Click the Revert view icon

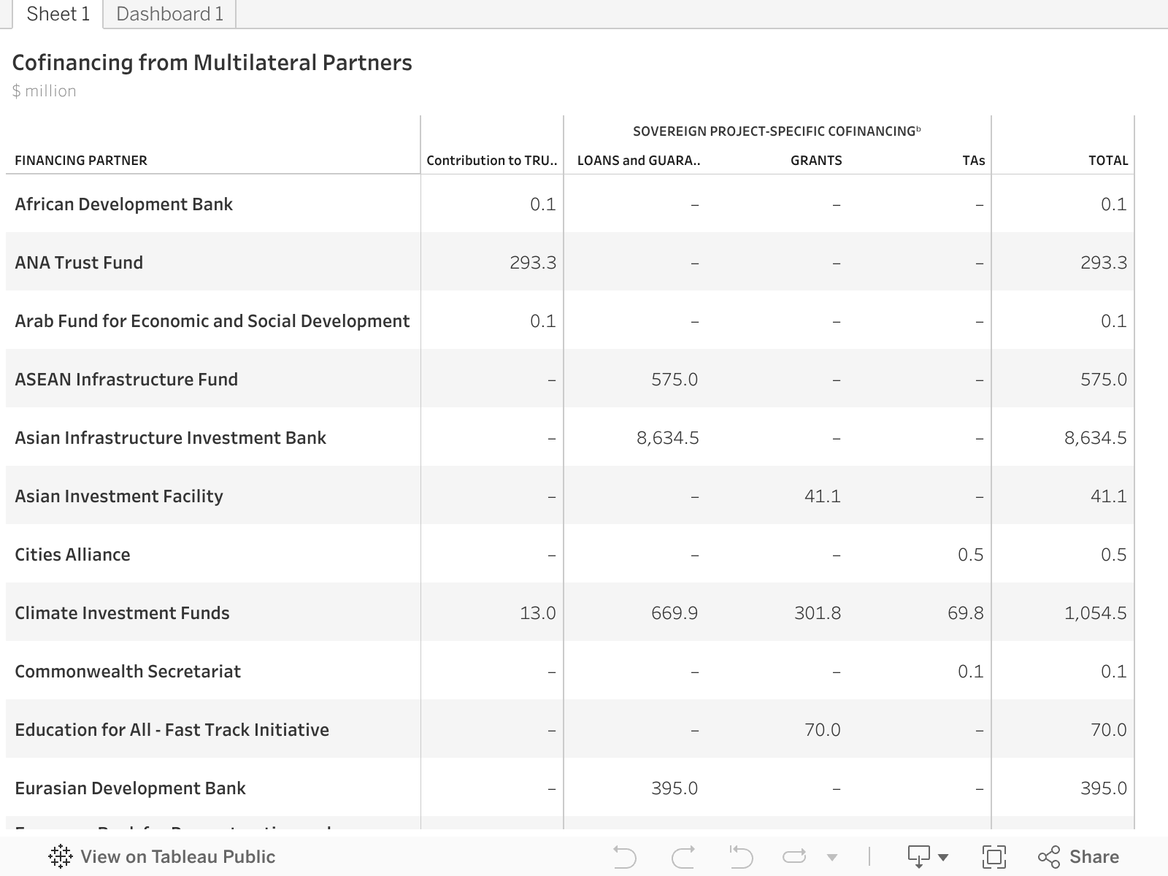click(740, 856)
